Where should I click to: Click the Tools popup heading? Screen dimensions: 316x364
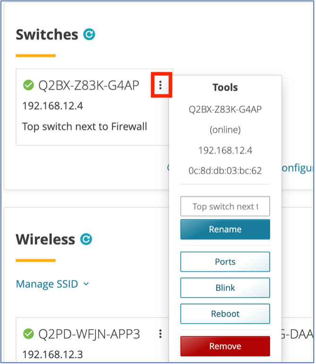pyautogui.click(x=225, y=87)
